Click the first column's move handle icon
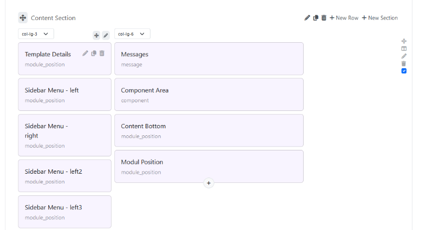The height and width of the screenshot is (230, 433). 96,35
